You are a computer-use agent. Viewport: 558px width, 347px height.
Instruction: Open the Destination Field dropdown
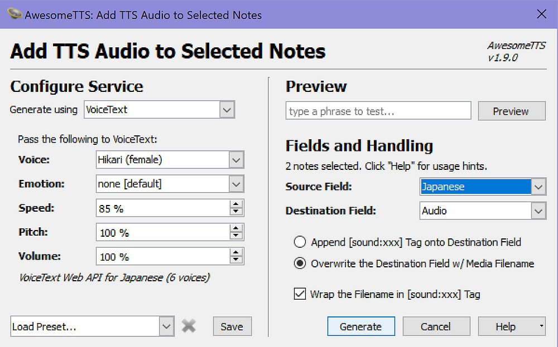pyautogui.click(x=538, y=211)
